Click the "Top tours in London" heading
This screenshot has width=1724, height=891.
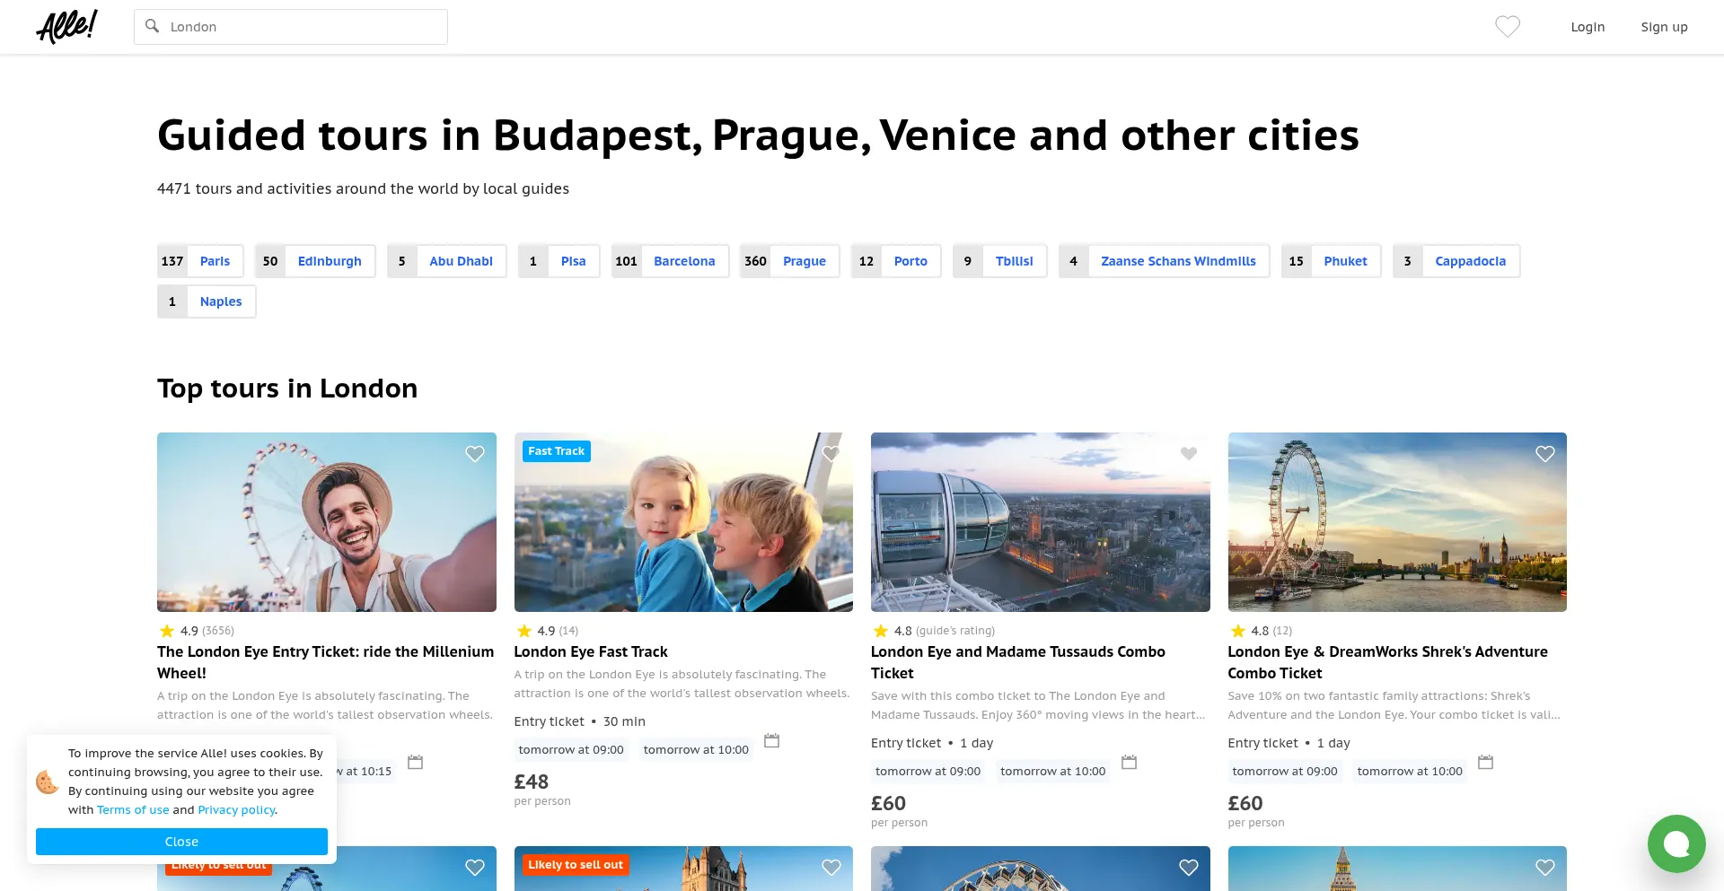[x=287, y=389]
